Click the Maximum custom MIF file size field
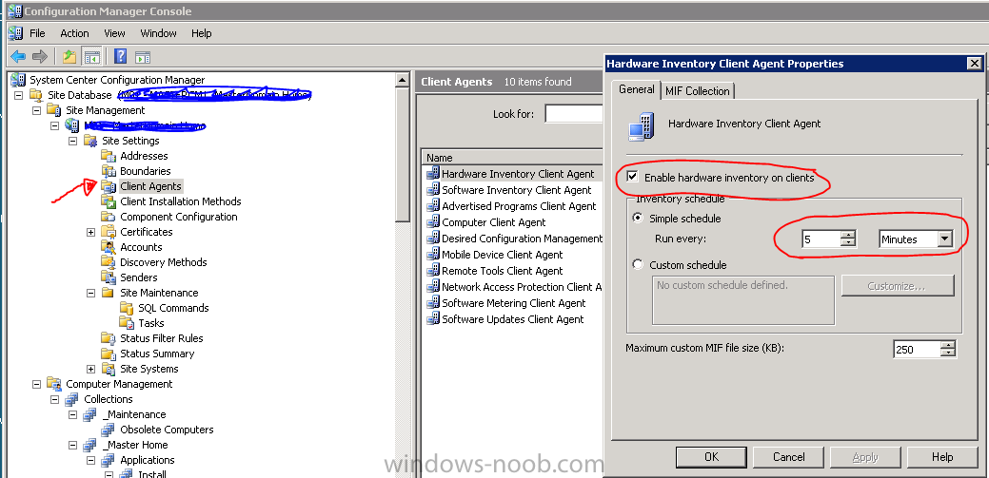Viewport: 989px width, 478px height. (x=917, y=349)
